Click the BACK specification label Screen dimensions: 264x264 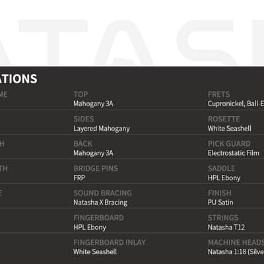pyautogui.click(x=83, y=144)
